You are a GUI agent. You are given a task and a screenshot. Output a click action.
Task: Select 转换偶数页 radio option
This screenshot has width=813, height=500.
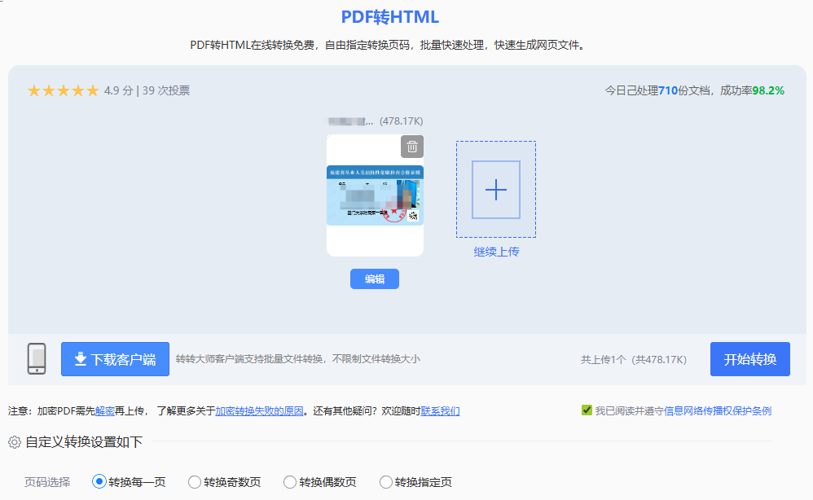point(290,482)
